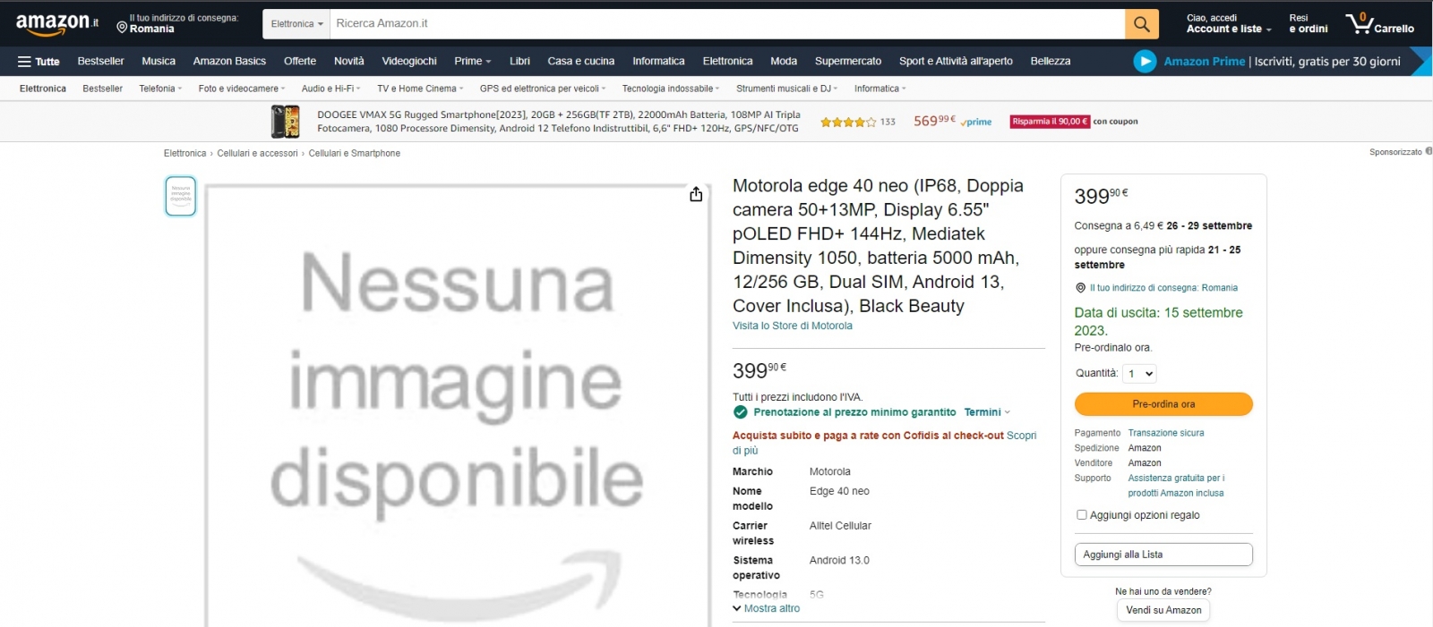This screenshot has height=627, width=1433.
Task: Open the Elettronica search category dropdown
Action: click(296, 24)
